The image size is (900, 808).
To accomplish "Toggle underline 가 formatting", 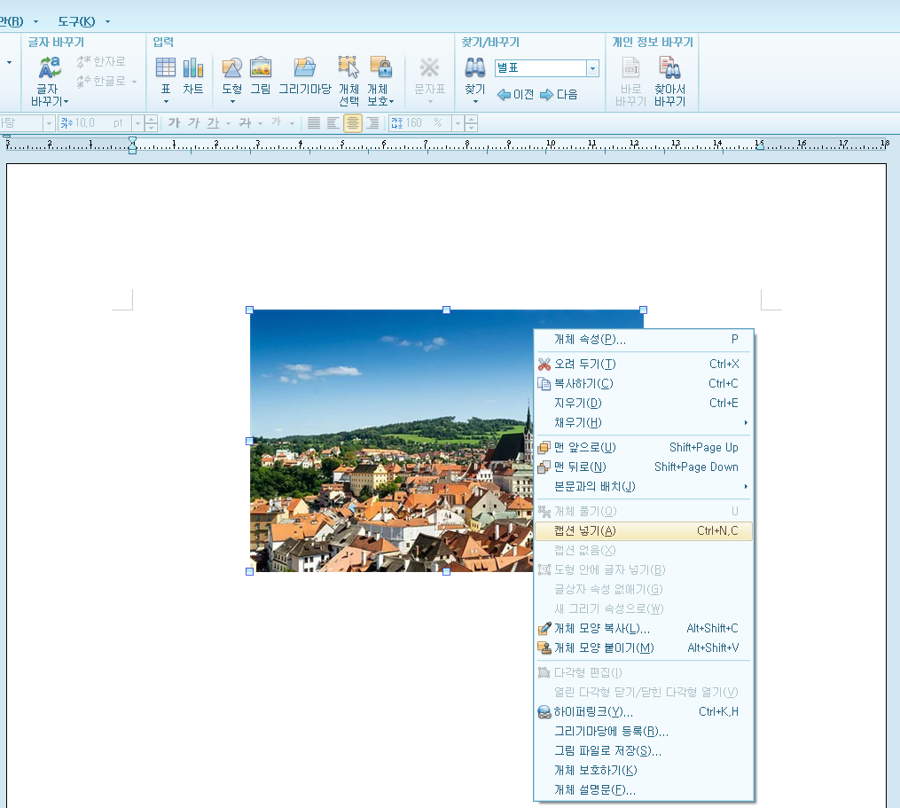I will click(213, 123).
